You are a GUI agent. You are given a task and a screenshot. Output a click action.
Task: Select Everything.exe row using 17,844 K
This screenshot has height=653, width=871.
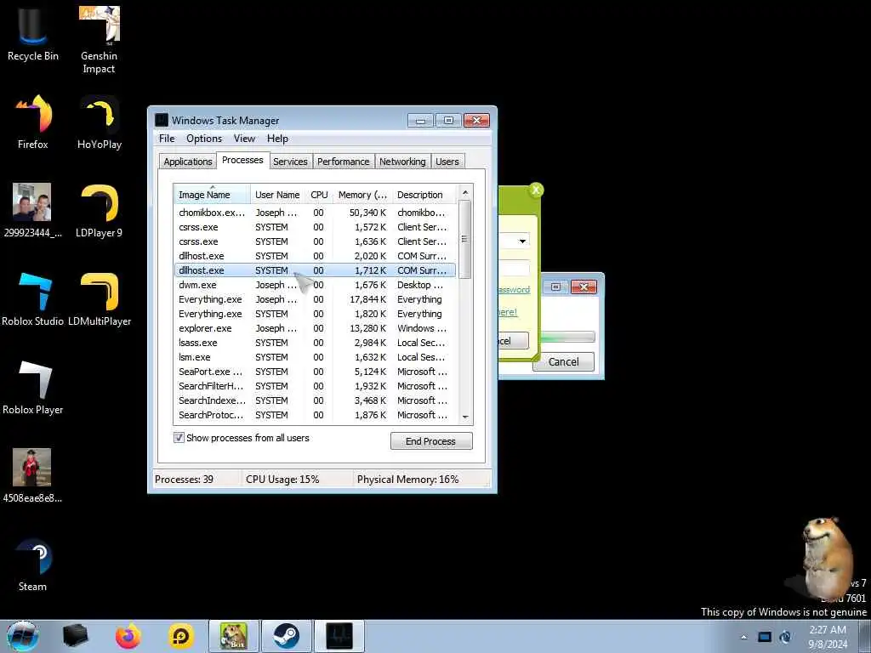tap(315, 299)
